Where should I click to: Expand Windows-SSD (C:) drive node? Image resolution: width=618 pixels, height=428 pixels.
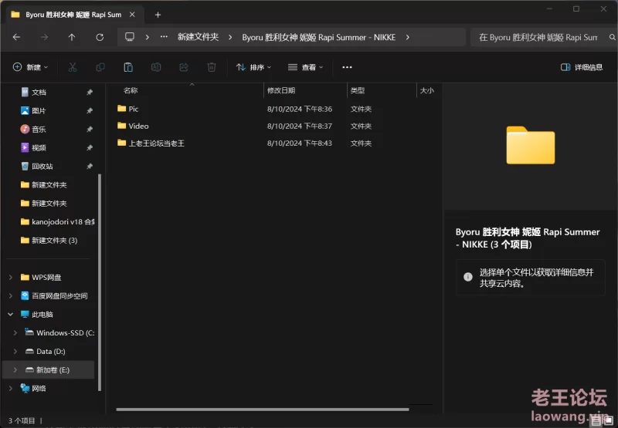[x=15, y=333]
